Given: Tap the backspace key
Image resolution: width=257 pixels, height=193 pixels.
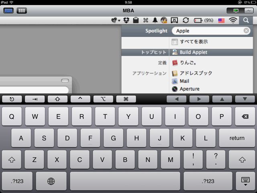Looking at the screenshot, I should 245,116.
